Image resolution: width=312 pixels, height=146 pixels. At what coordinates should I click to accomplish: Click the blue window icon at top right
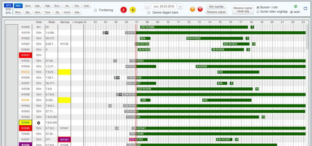pos(305,9)
